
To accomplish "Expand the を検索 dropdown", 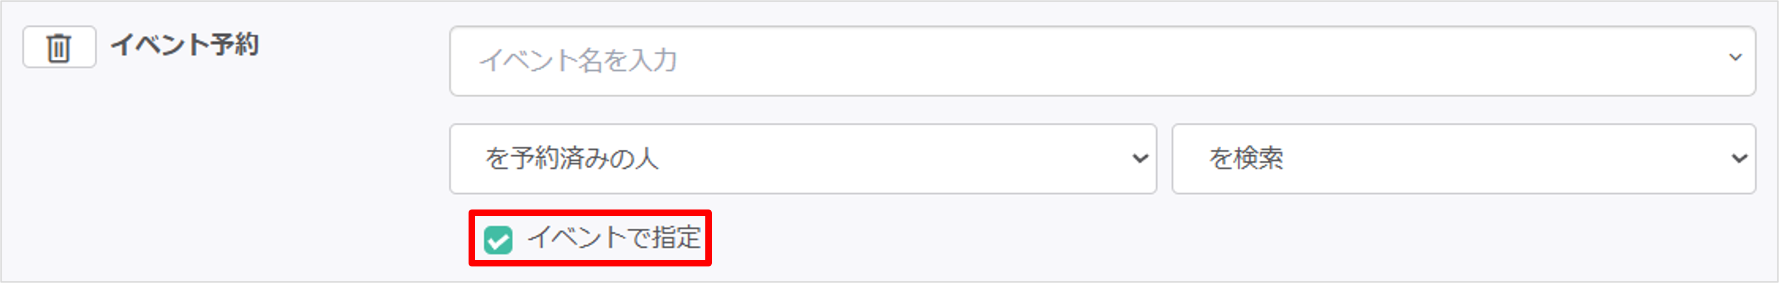I will click(1463, 159).
